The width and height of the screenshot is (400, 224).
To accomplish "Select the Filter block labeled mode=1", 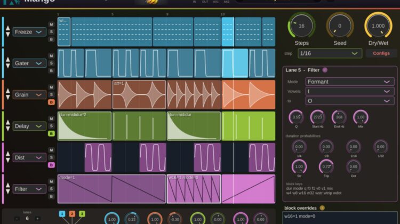I will click(112, 189).
